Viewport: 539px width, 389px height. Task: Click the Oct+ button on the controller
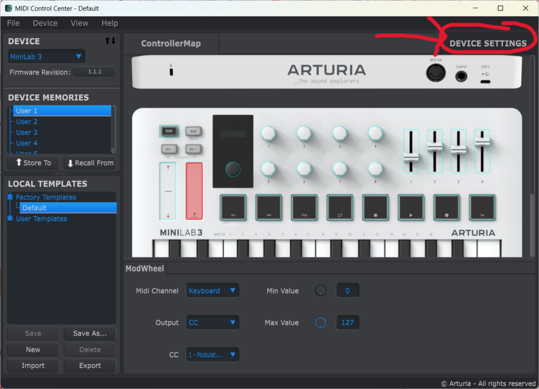pos(194,149)
